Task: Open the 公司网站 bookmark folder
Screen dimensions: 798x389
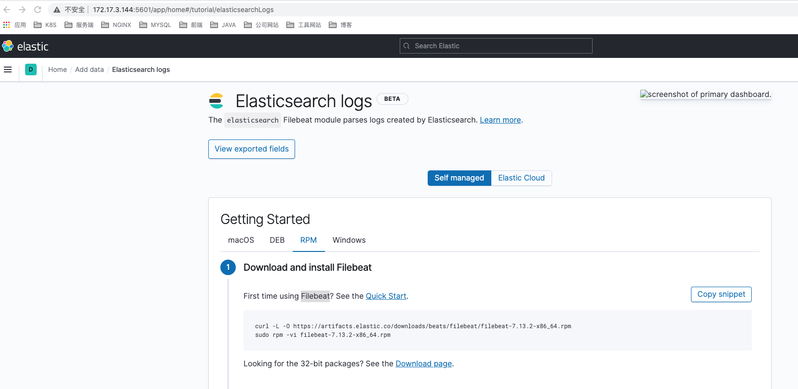Action: [x=261, y=25]
